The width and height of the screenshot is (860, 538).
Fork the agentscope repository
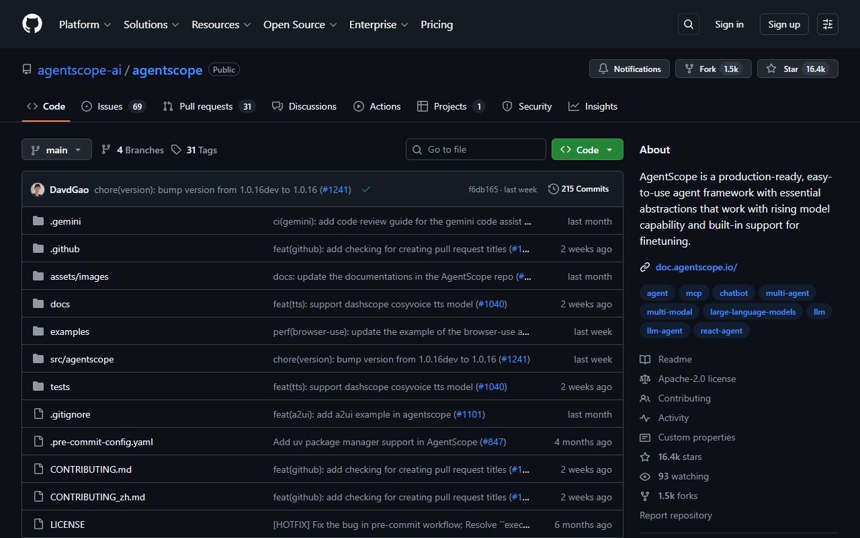coord(713,68)
